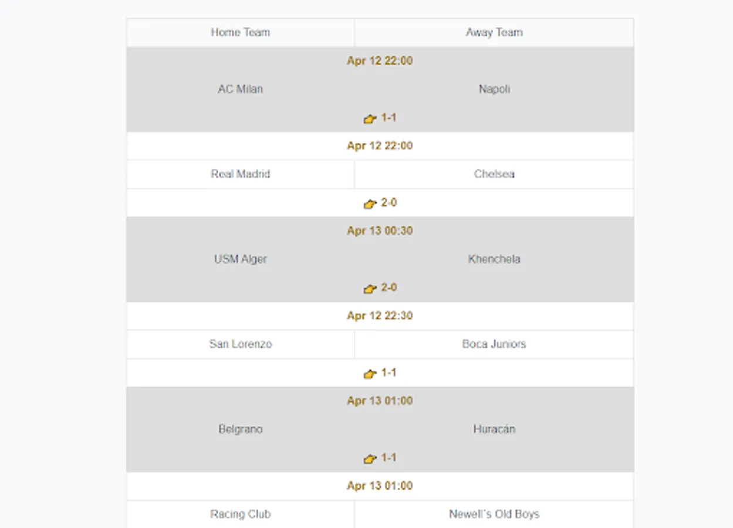Image resolution: width=733 pixels, height=528 pixels.
Task: Click pointing hand icon under AC Milan match
Action: (x=370, y=119)
